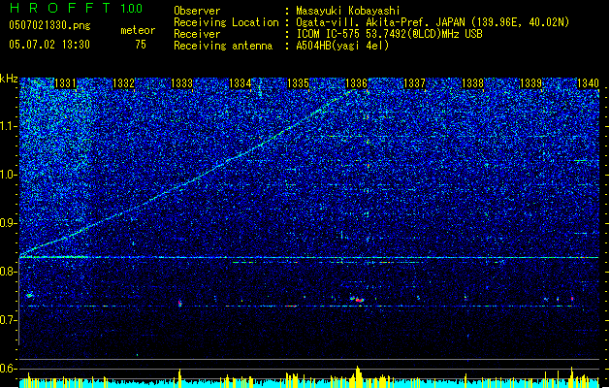Select the Ogata-vill. Akita-Pref. JAPAN location text
Screen dimensions: 610x388
click(433, 22)
